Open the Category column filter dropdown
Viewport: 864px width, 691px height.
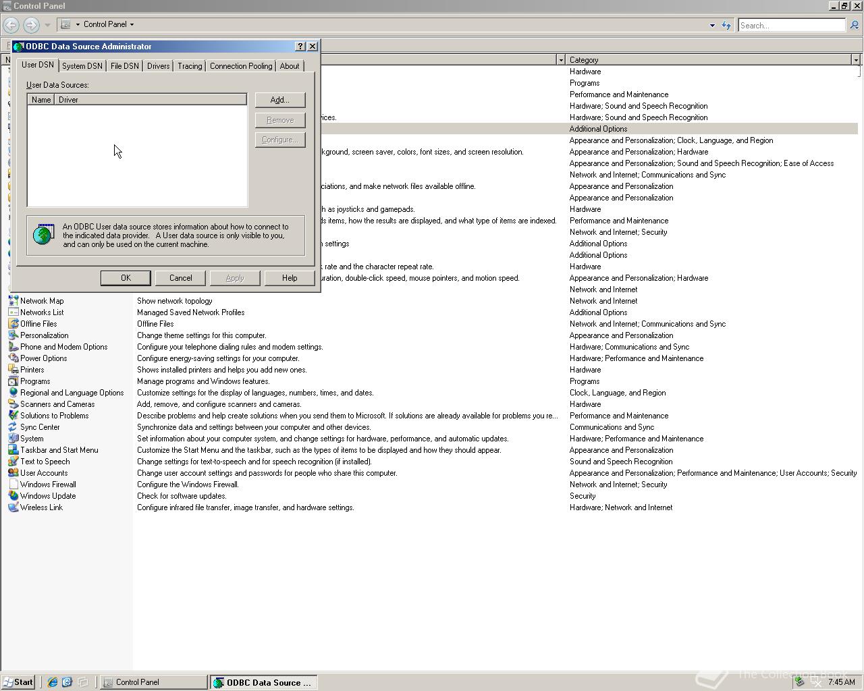pyautogui.click(x=856, y=60)
